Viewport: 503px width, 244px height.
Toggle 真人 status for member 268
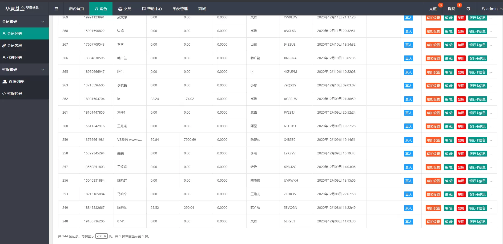(408, 31)
